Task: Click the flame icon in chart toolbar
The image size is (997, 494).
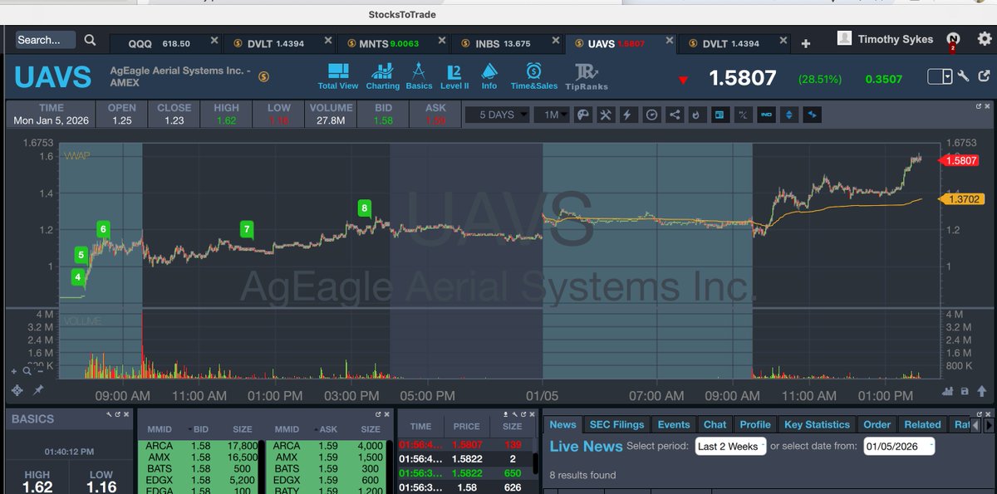Action: pos(696,115)
